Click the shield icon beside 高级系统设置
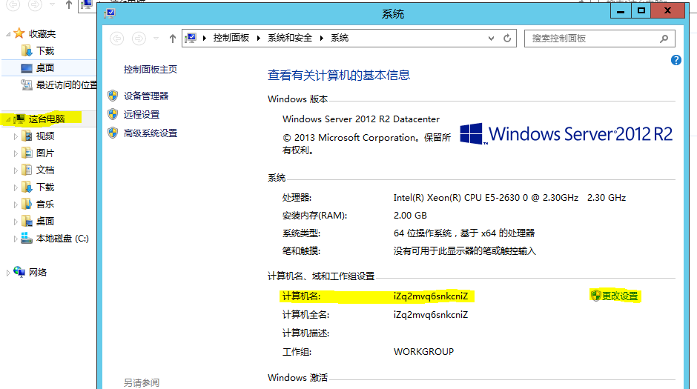Viewport: 697px width, 389px height. 113,133
